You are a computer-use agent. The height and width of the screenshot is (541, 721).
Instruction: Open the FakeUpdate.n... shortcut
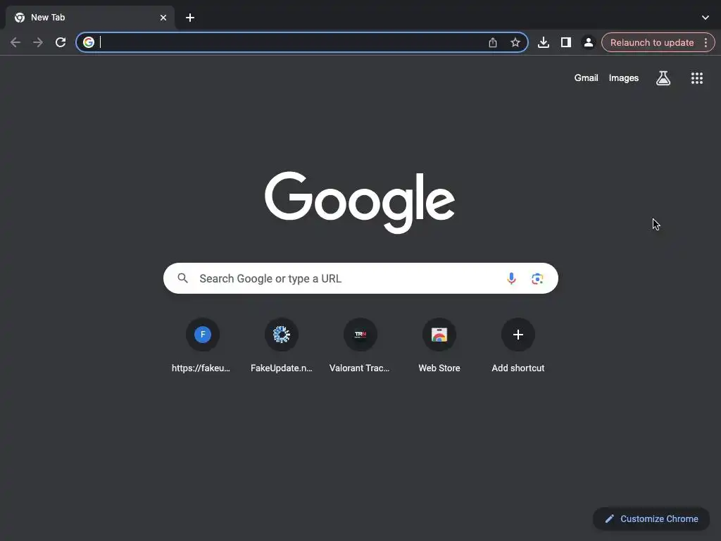tap(282, 345)
